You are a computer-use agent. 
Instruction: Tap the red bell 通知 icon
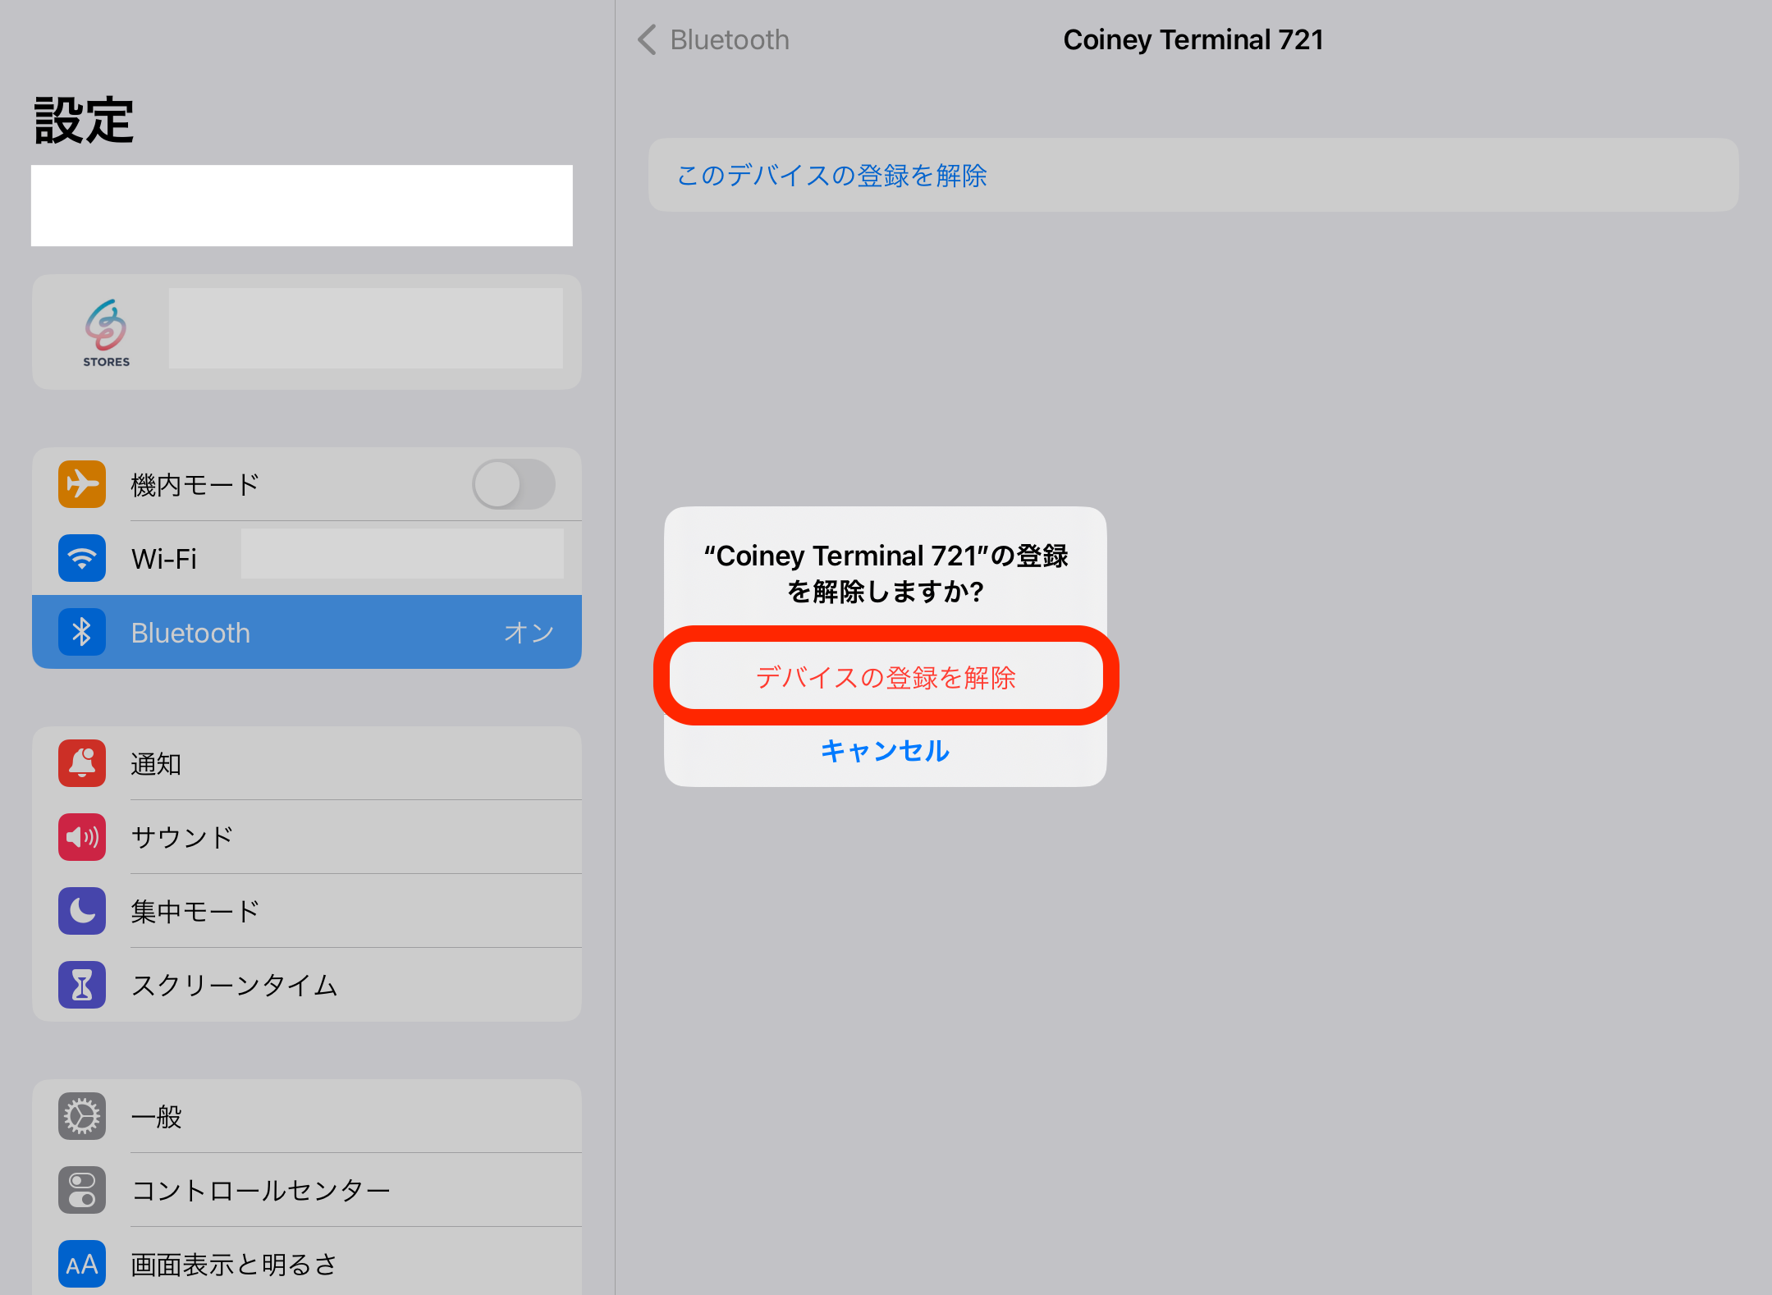(82, 763)
